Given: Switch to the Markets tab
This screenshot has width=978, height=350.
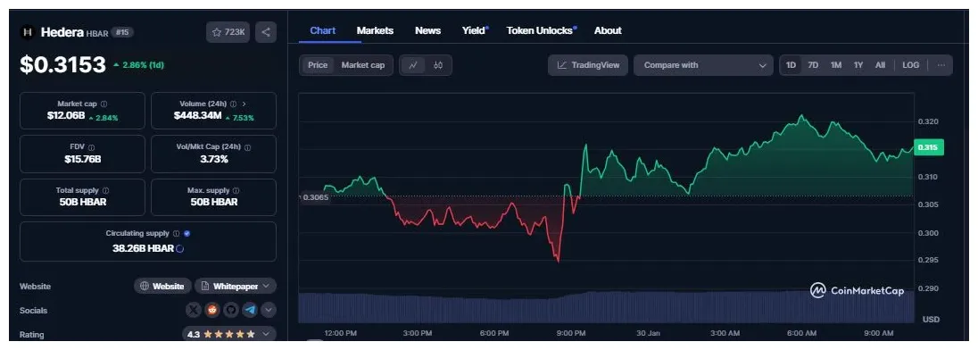Looking at the screenshot, I should point(375,30).
